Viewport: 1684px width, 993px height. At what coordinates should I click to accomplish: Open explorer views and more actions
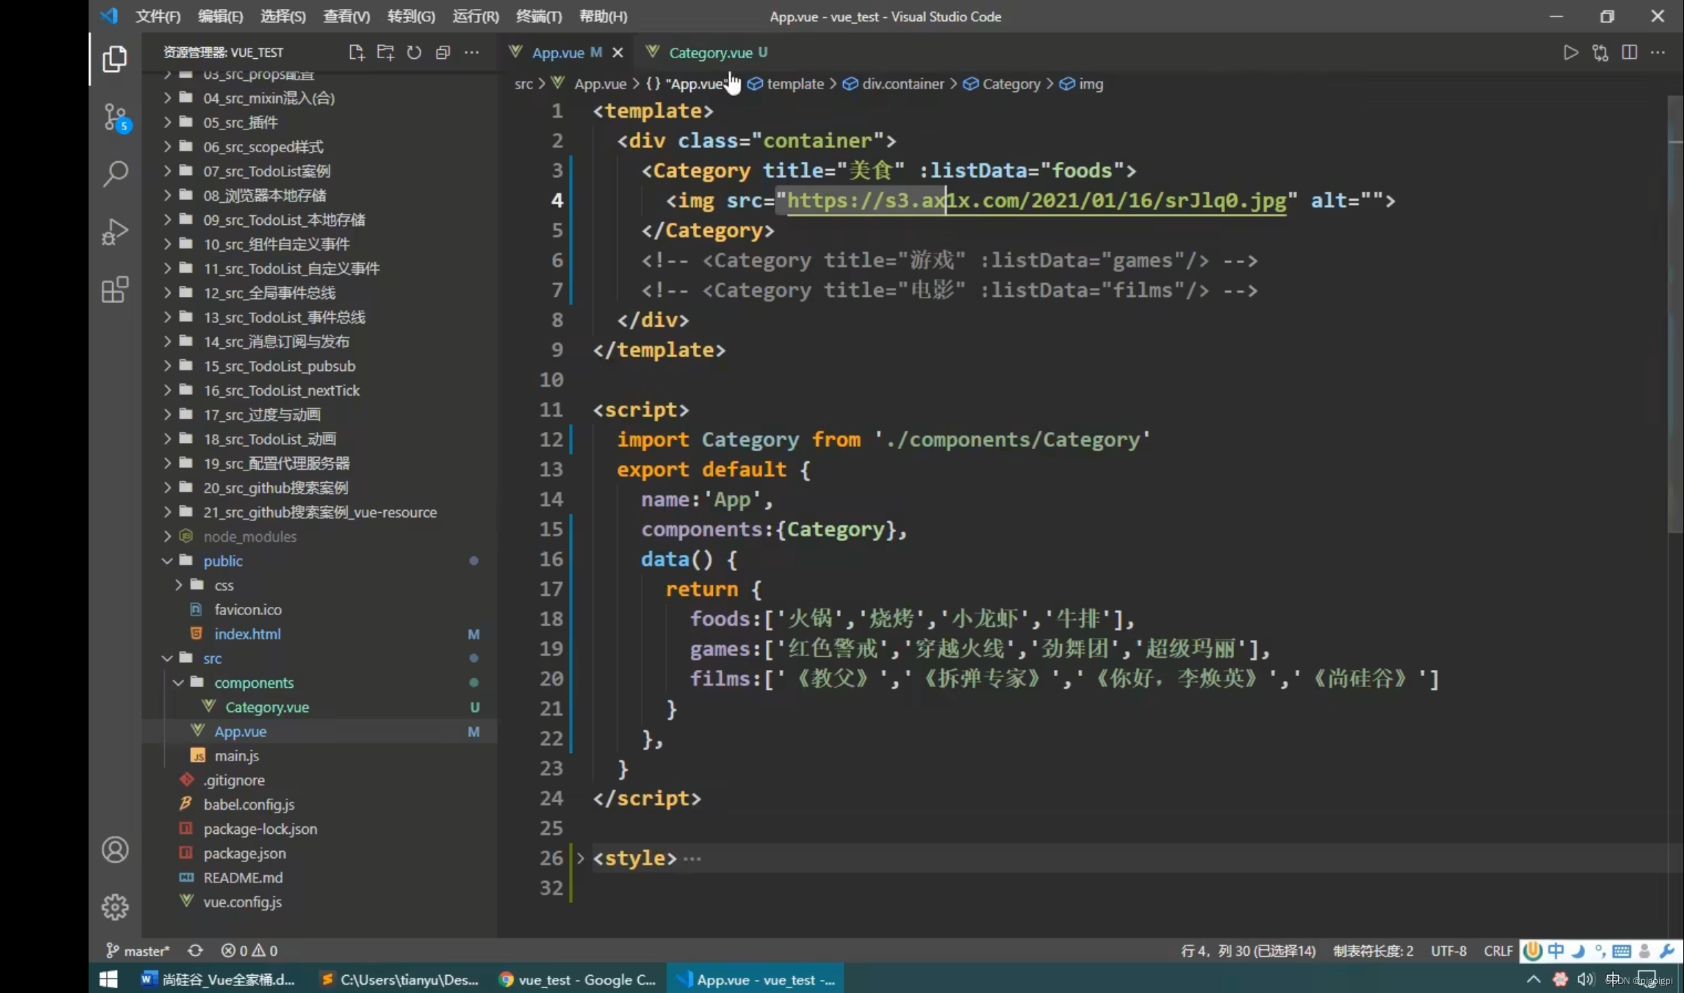pos(471,53)
